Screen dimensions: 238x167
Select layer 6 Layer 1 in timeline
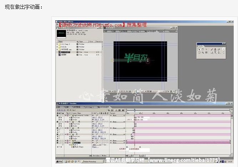pos(77,143)
